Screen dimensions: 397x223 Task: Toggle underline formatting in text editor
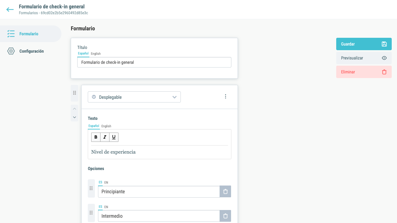click(114, 137)
